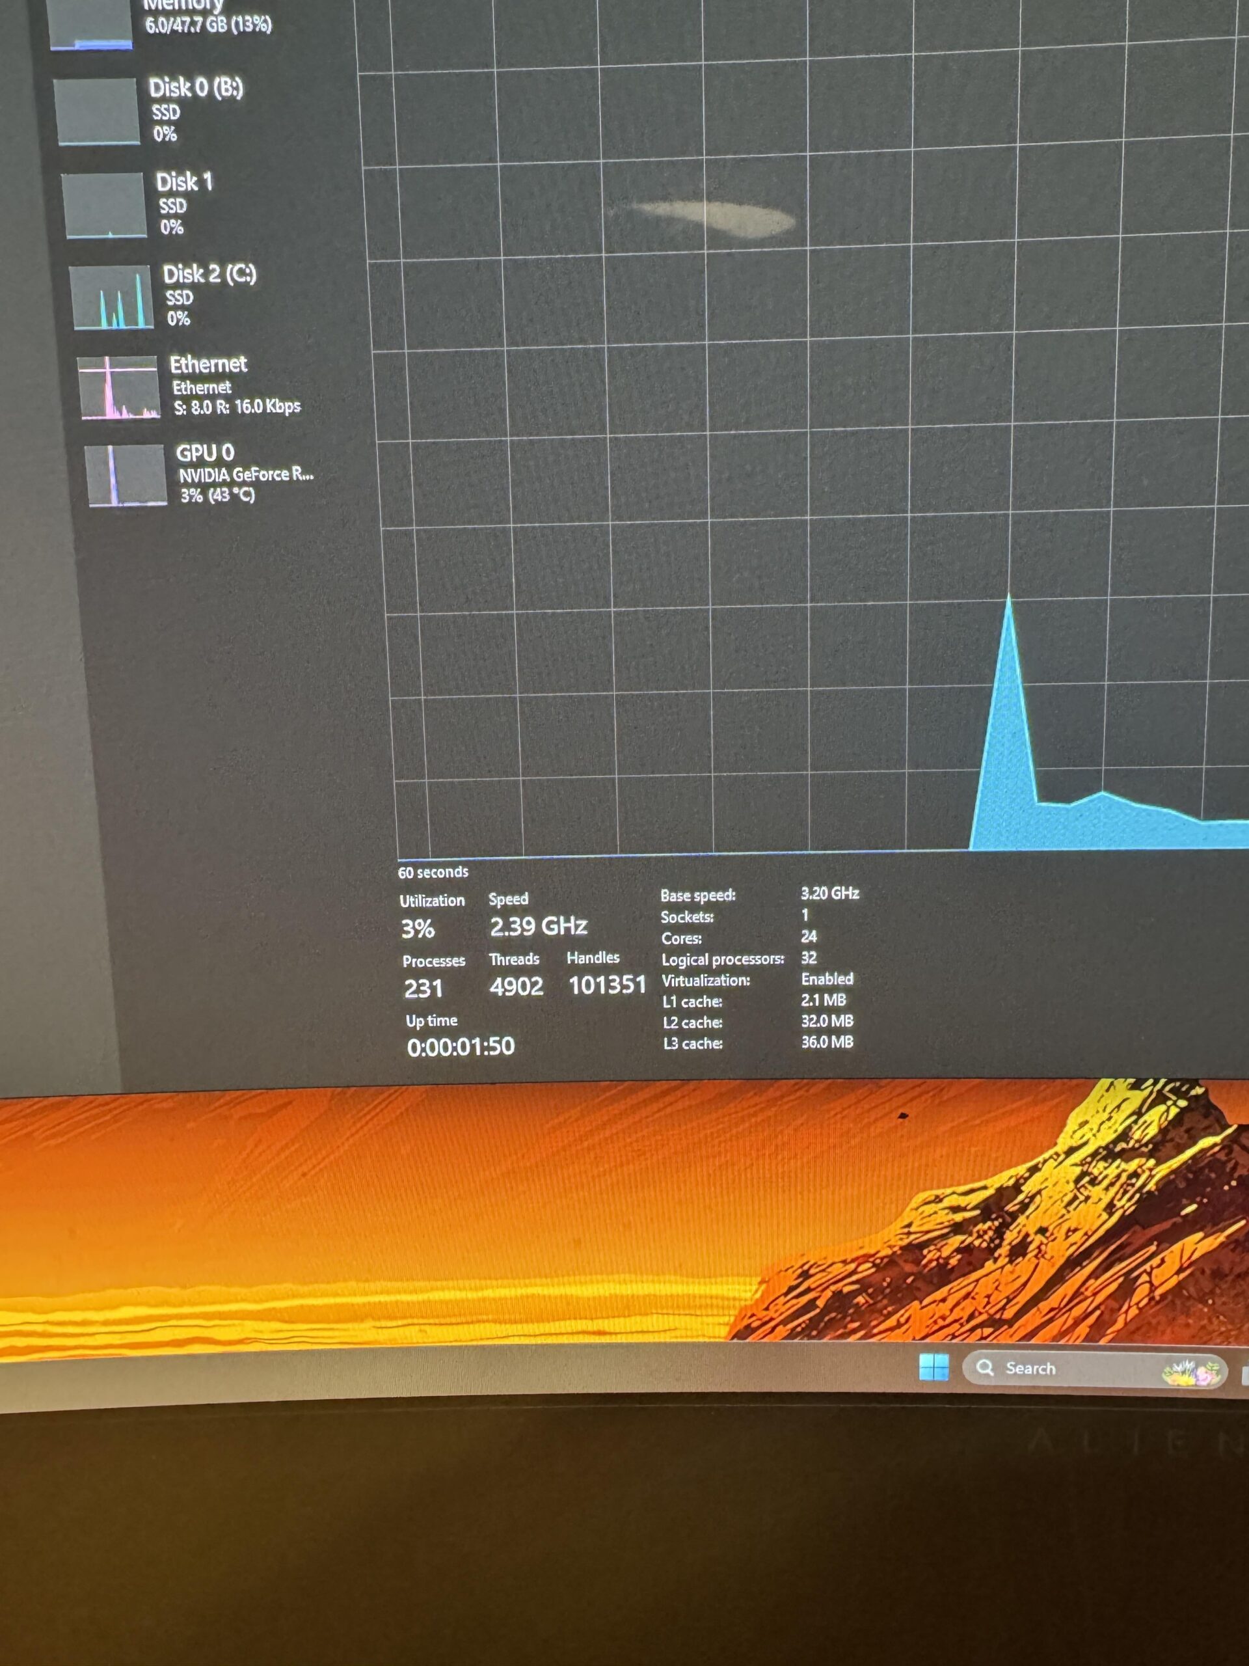This screenshot has height=1666, width=1249.
Task: Open Disk 0 (B:) performance entry
Action: (x=150, y=110)
